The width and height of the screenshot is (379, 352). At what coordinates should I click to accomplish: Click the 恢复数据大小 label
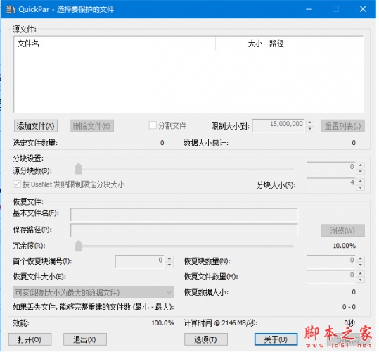coord(206,292)
